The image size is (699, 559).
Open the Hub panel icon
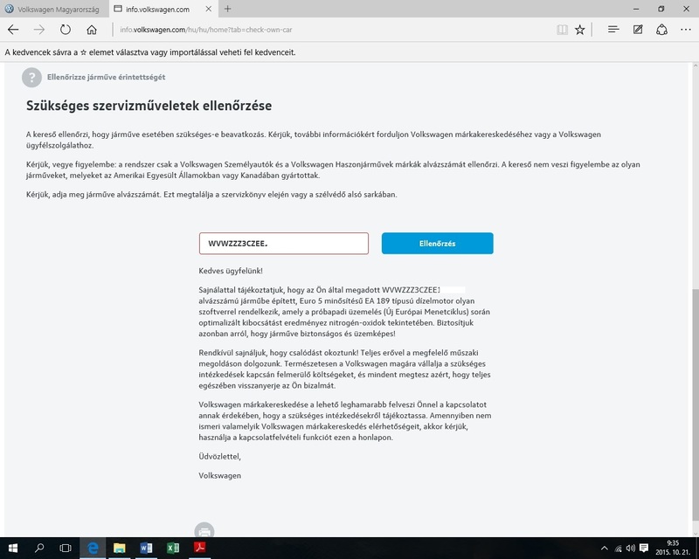click(613, 30)
